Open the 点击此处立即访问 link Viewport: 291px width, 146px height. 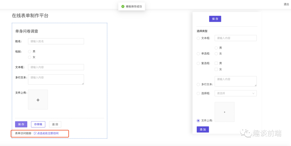click(x=48, y=133)
